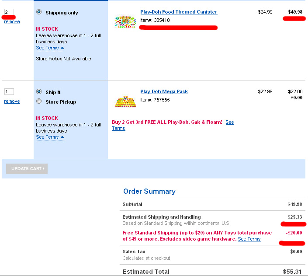Viewport: 308px width, 276px height.
Task: Remove the Play-Doh Mega Pack item
Action: click(12, 101)
